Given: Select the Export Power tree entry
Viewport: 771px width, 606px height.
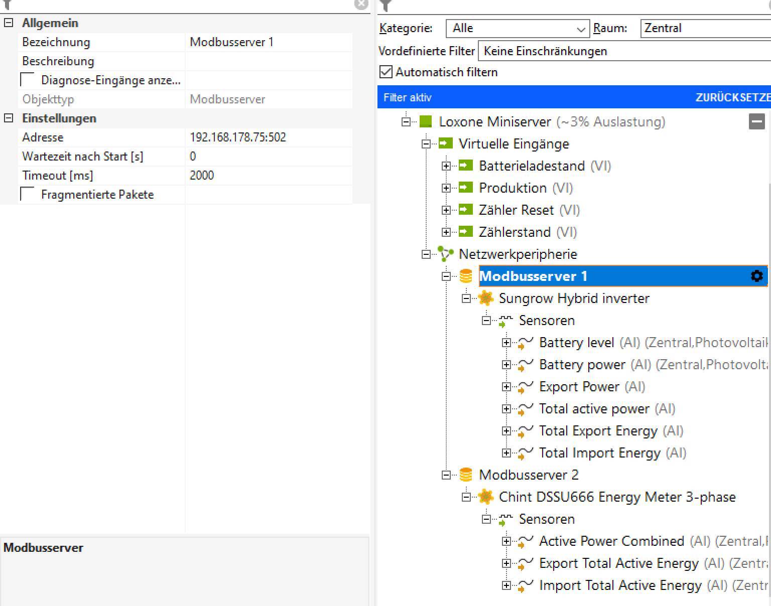Looking at the screenshot, I should pos(579,387).
